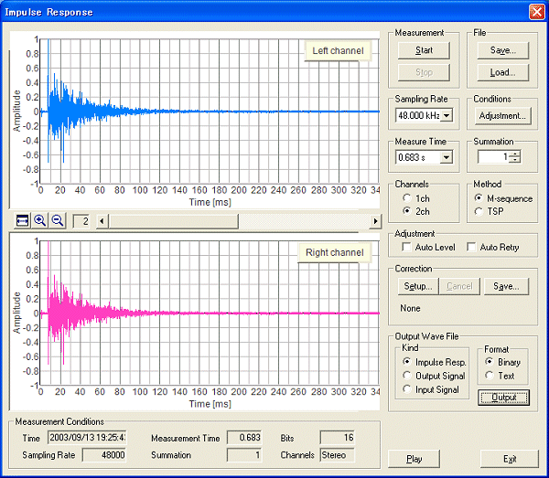Click the Exit button
549x478 pixels.
510,459
